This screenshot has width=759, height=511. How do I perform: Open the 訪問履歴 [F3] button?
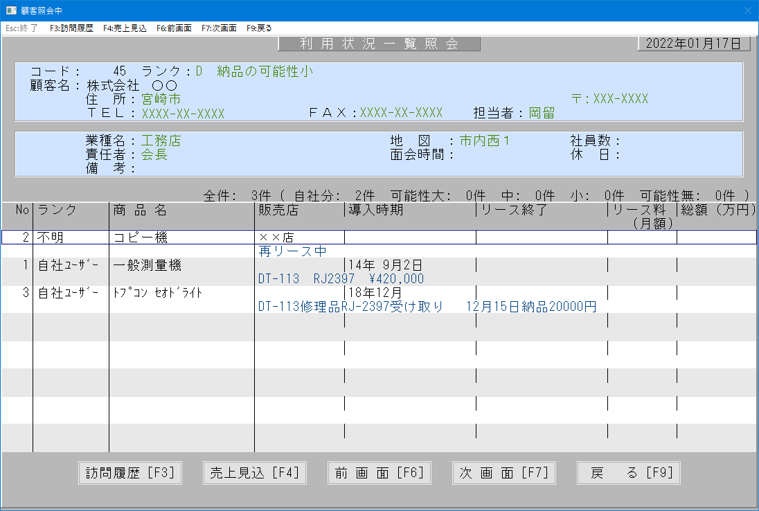click(x=130, y=473)
